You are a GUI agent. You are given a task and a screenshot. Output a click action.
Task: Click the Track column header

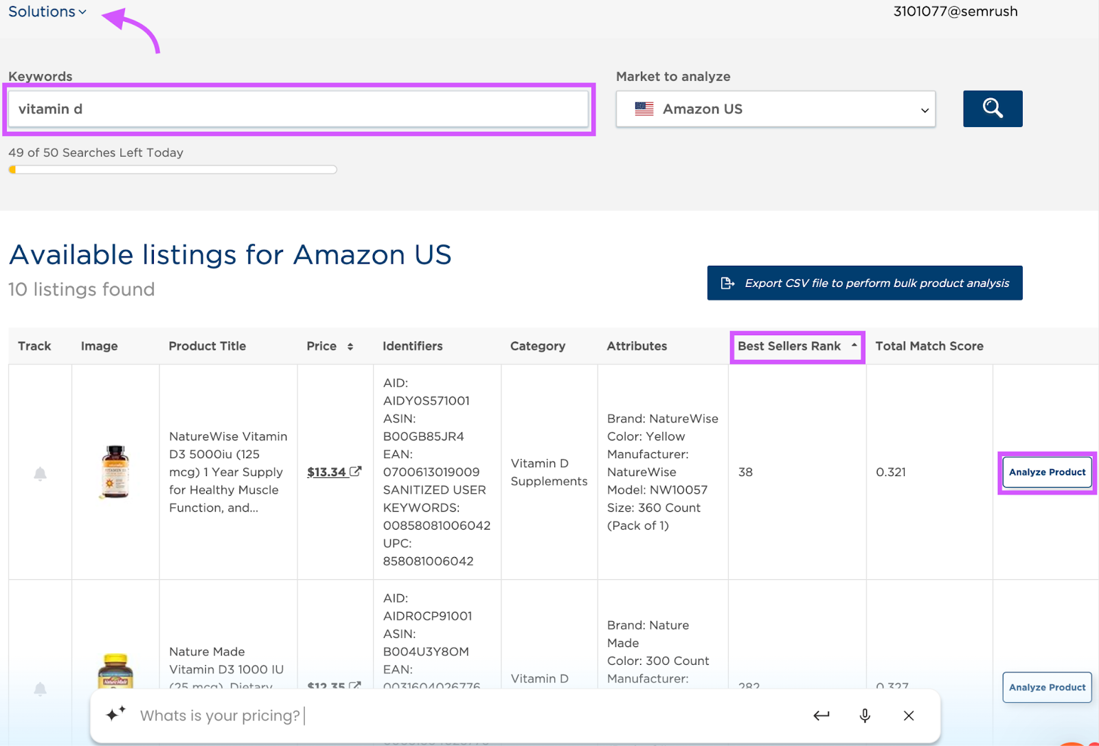click(34, 346)
